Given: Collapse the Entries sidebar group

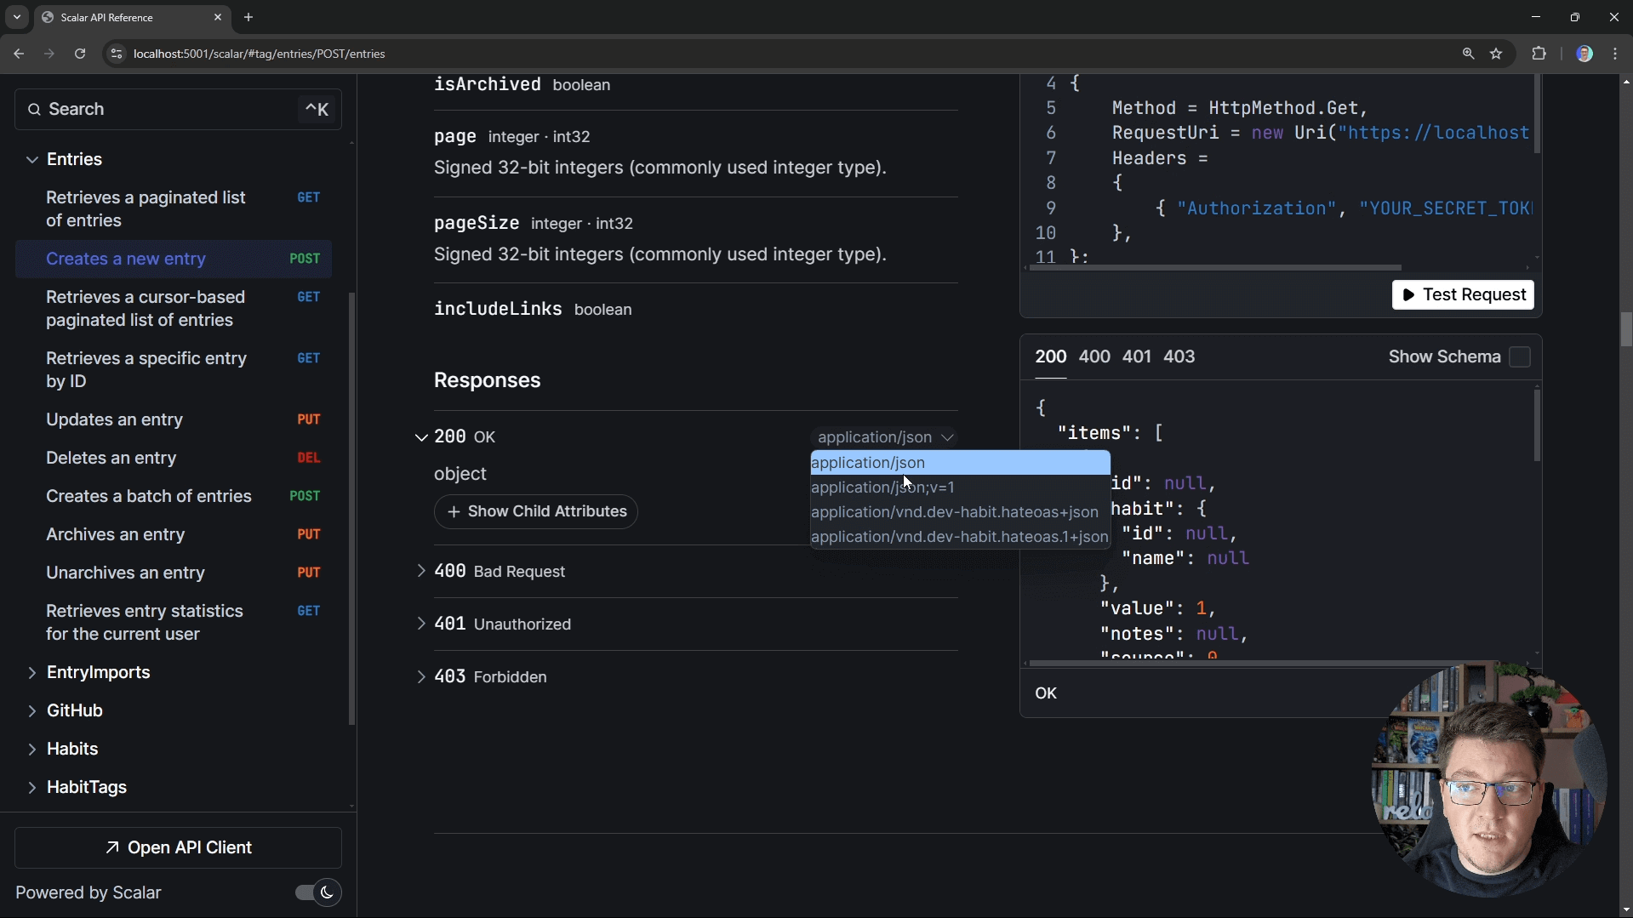Looking at the screenshot, I should pyautogui.click(x=32, y=159).
